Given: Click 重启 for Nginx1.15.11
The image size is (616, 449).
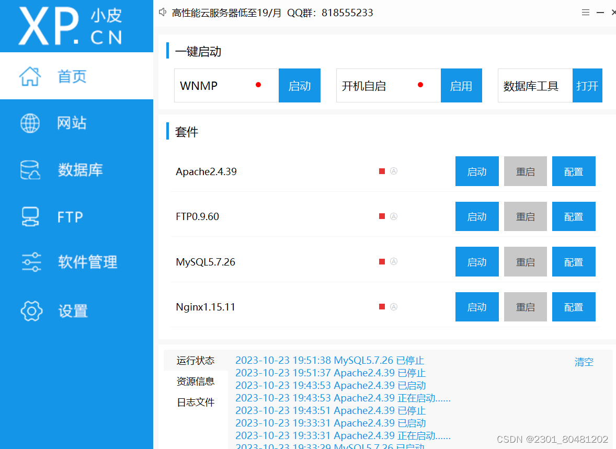Looking at the screenshot, I should [x=525, y=307].
